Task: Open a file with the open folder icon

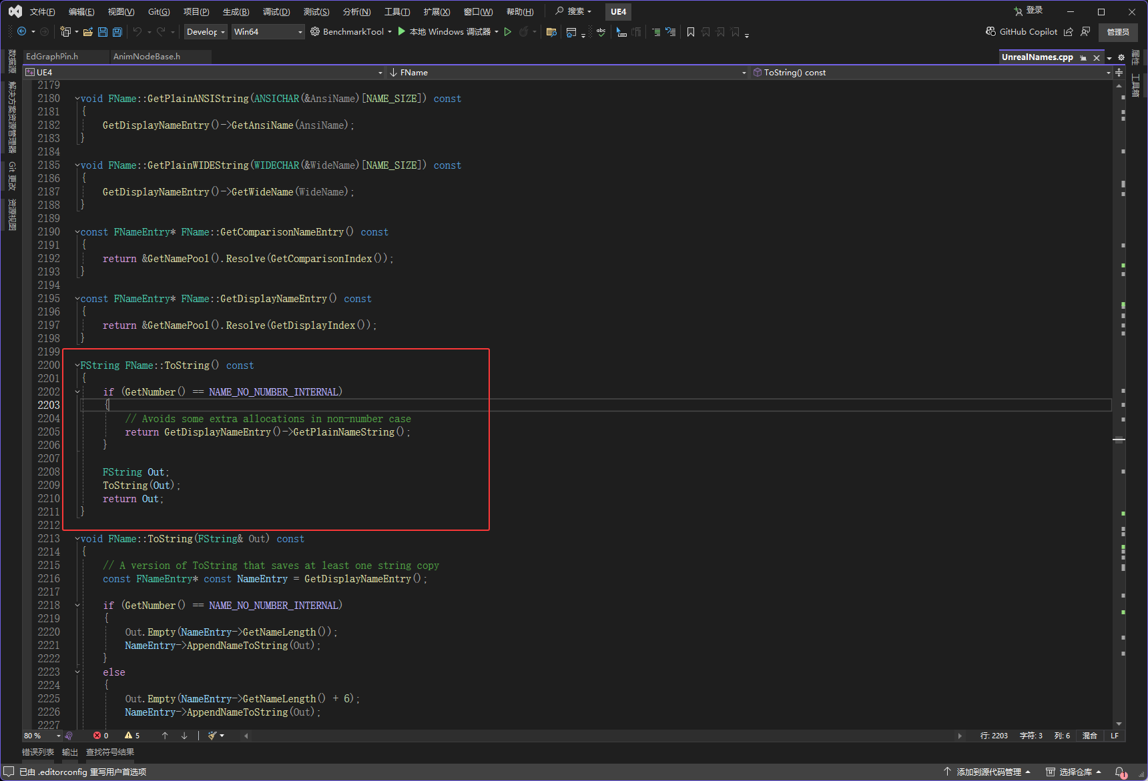Action: 87,31
